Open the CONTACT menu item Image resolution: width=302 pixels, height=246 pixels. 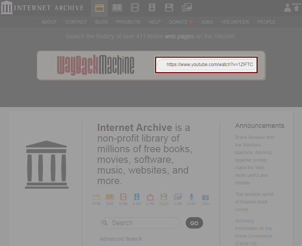[76, 22]
